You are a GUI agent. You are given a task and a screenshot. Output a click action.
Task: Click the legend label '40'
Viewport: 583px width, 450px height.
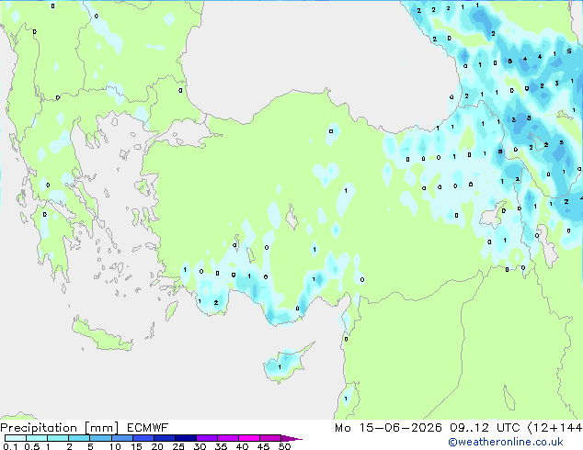pyautogui.click(x=242, y=446)
